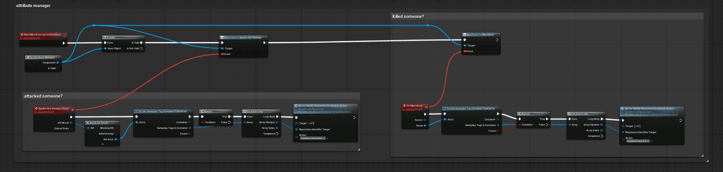The width and height of the screenshot is (723, 172).
Task: Click Target pin on Bind Event to Killed Actor
Action: (x=465, y=45)
